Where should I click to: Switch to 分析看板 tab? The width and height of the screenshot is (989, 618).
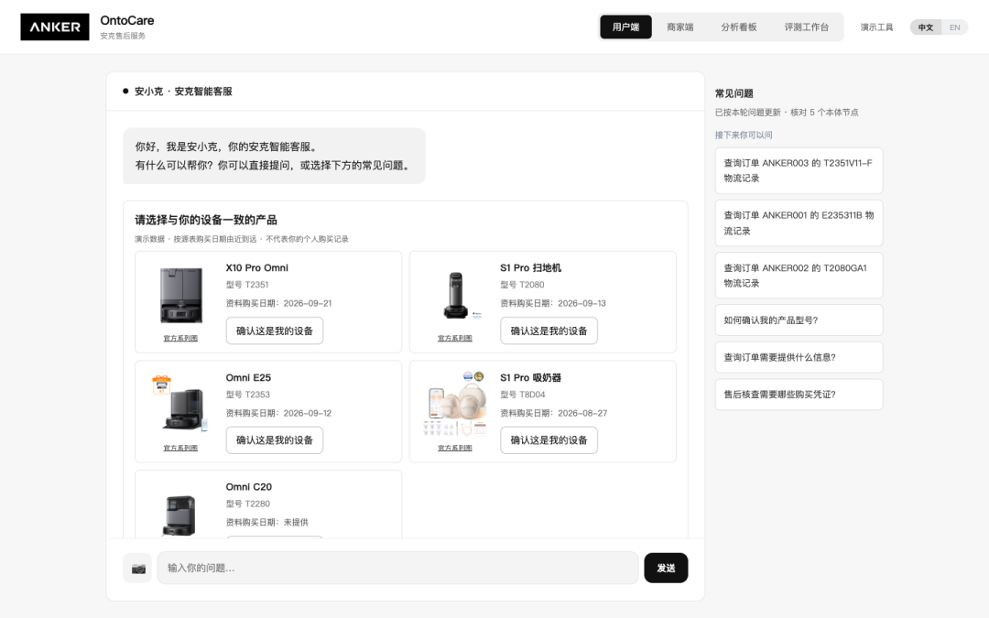[739, 27]
